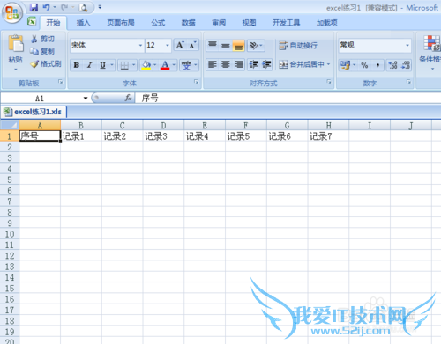This screenshot has height=344, width=441.
Task: Click the formula bar showing 序号
Action: (288, 98)
